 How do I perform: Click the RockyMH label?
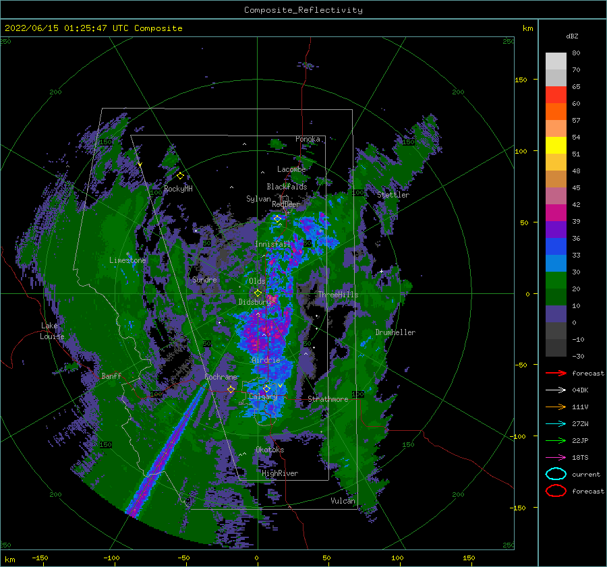[x=178, y=189]
